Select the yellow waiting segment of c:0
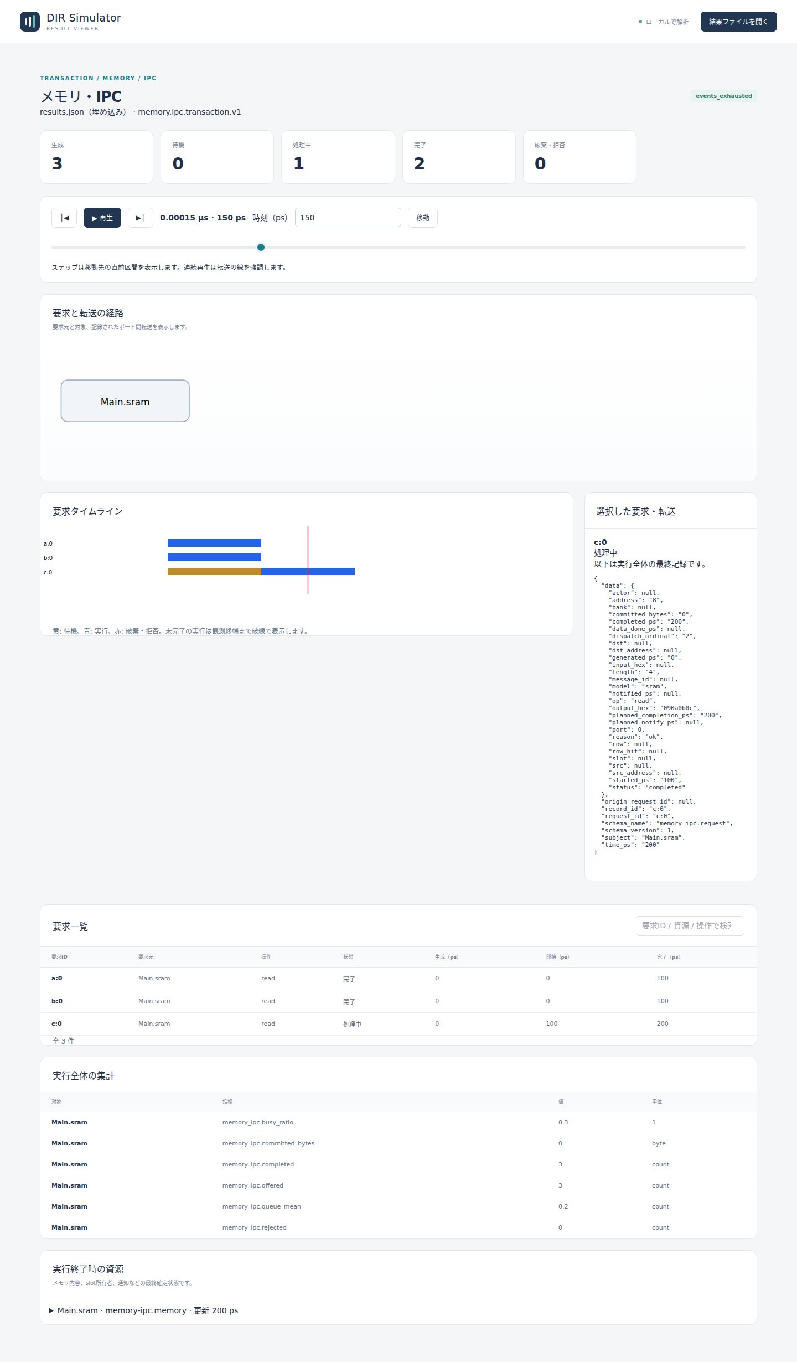Screen dimensions: 797x1362 214,572
